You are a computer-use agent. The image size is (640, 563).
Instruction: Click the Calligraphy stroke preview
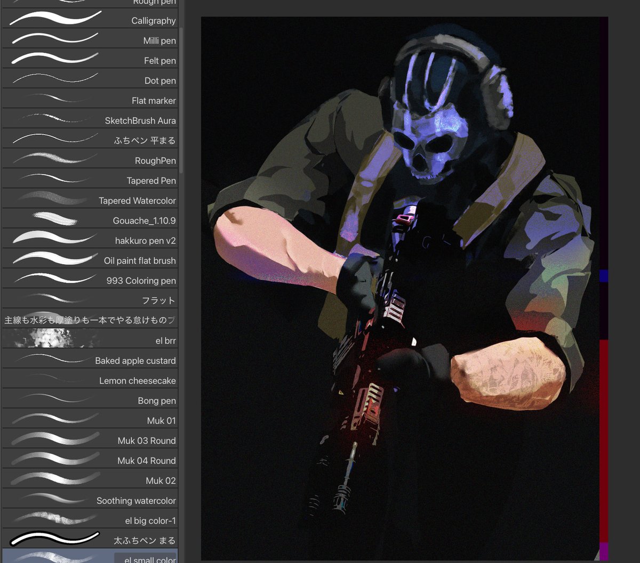point(55,18)
